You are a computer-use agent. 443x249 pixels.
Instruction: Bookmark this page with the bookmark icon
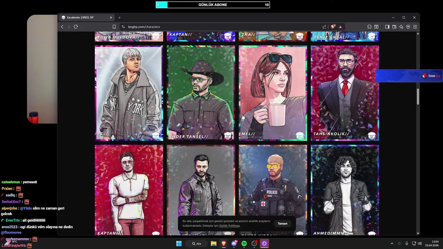pos(114,27)
